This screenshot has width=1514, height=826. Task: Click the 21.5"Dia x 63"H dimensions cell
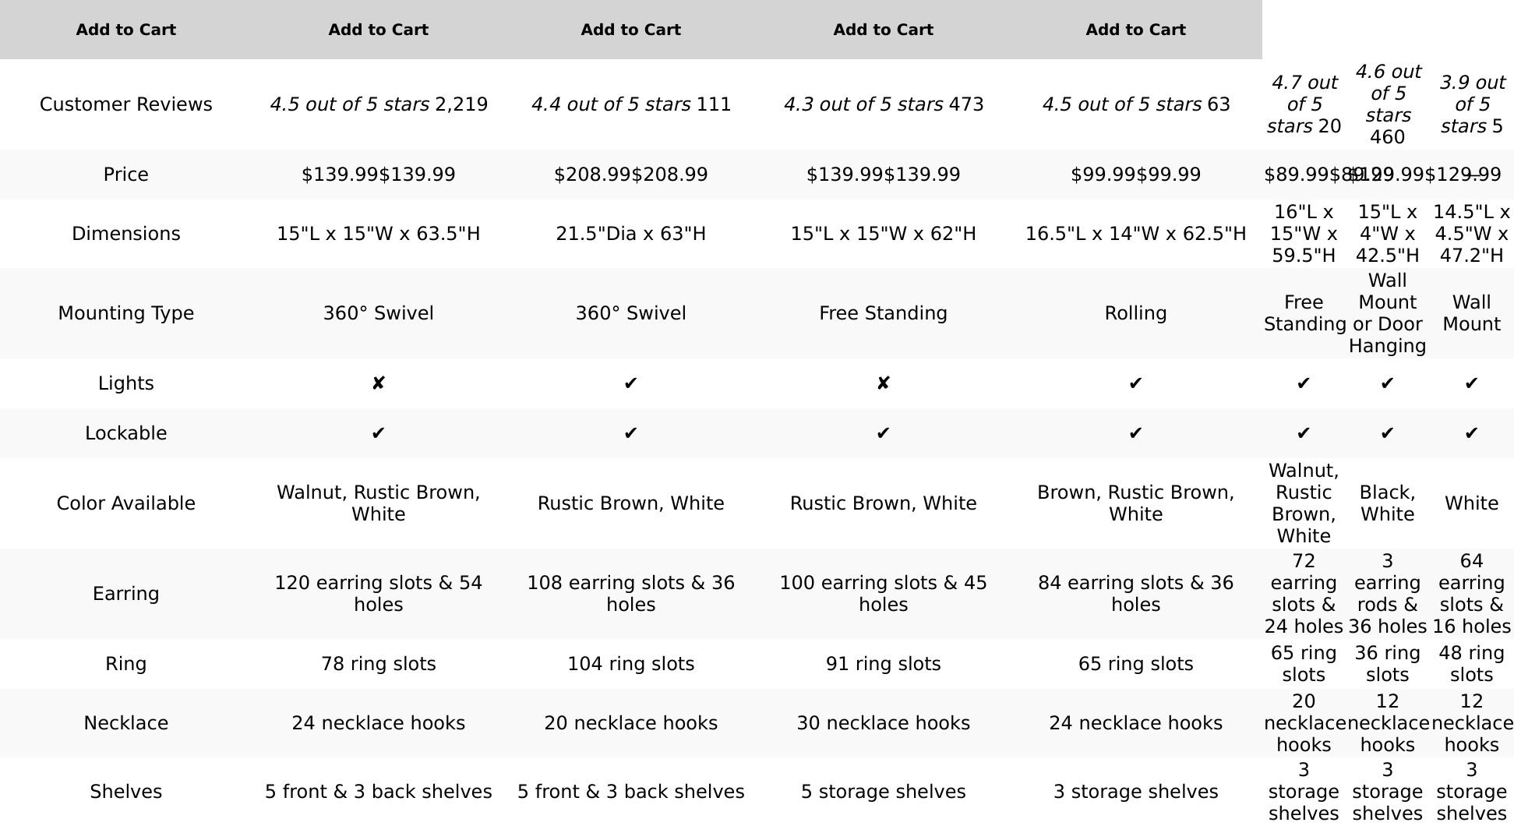point(630,234)
